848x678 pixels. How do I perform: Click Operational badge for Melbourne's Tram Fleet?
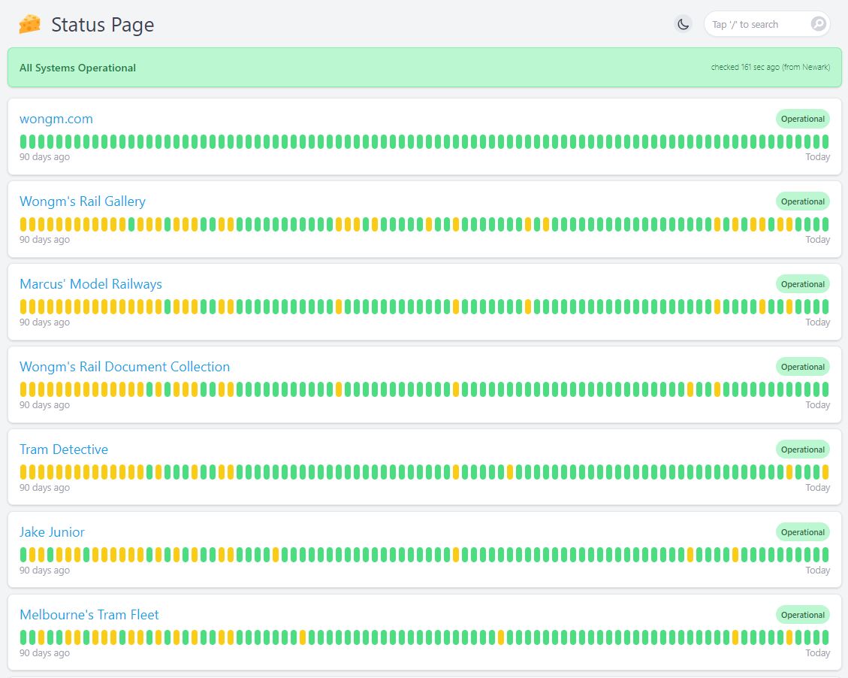click(x=803, y=615)
